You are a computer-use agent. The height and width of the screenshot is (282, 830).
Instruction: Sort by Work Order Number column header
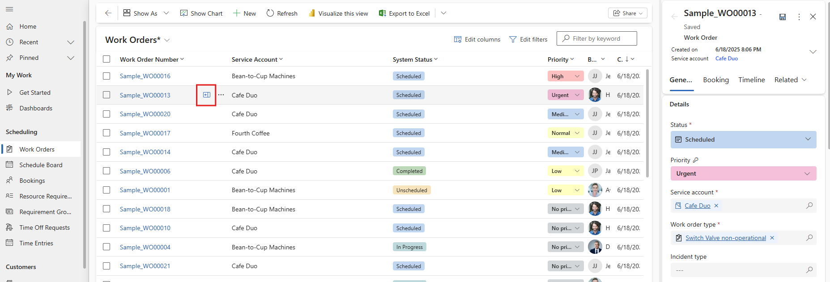[x=152, y=59]
